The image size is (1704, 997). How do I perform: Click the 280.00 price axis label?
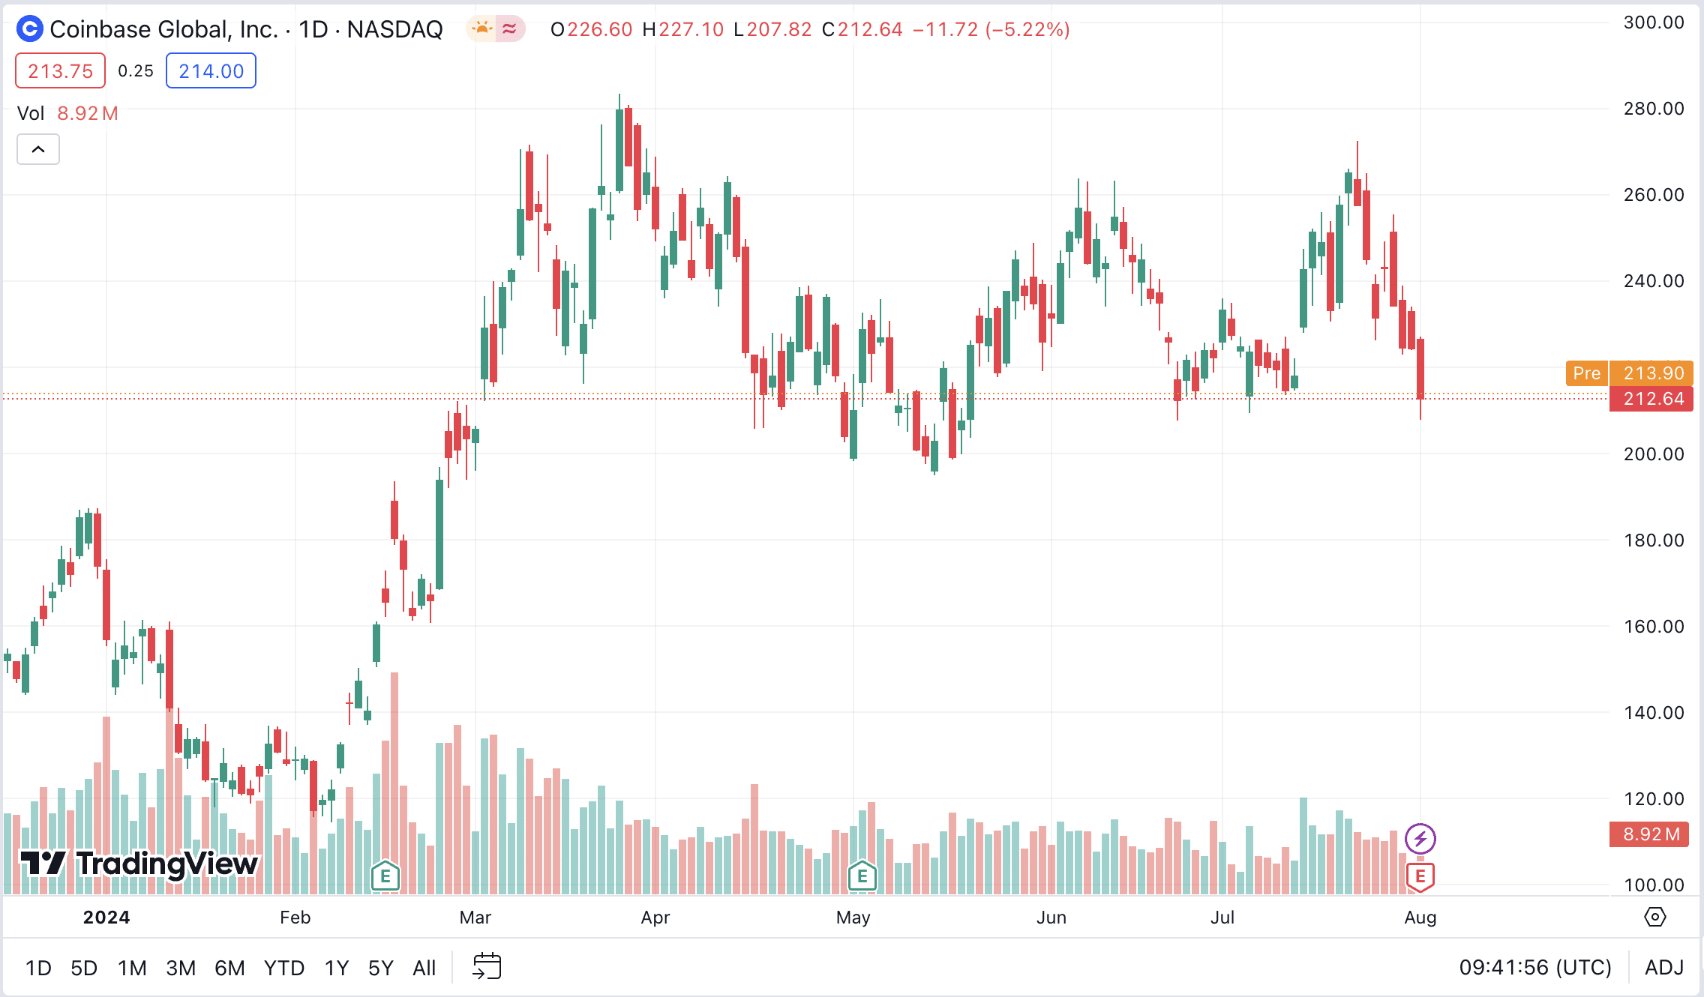pos(1654,109)
